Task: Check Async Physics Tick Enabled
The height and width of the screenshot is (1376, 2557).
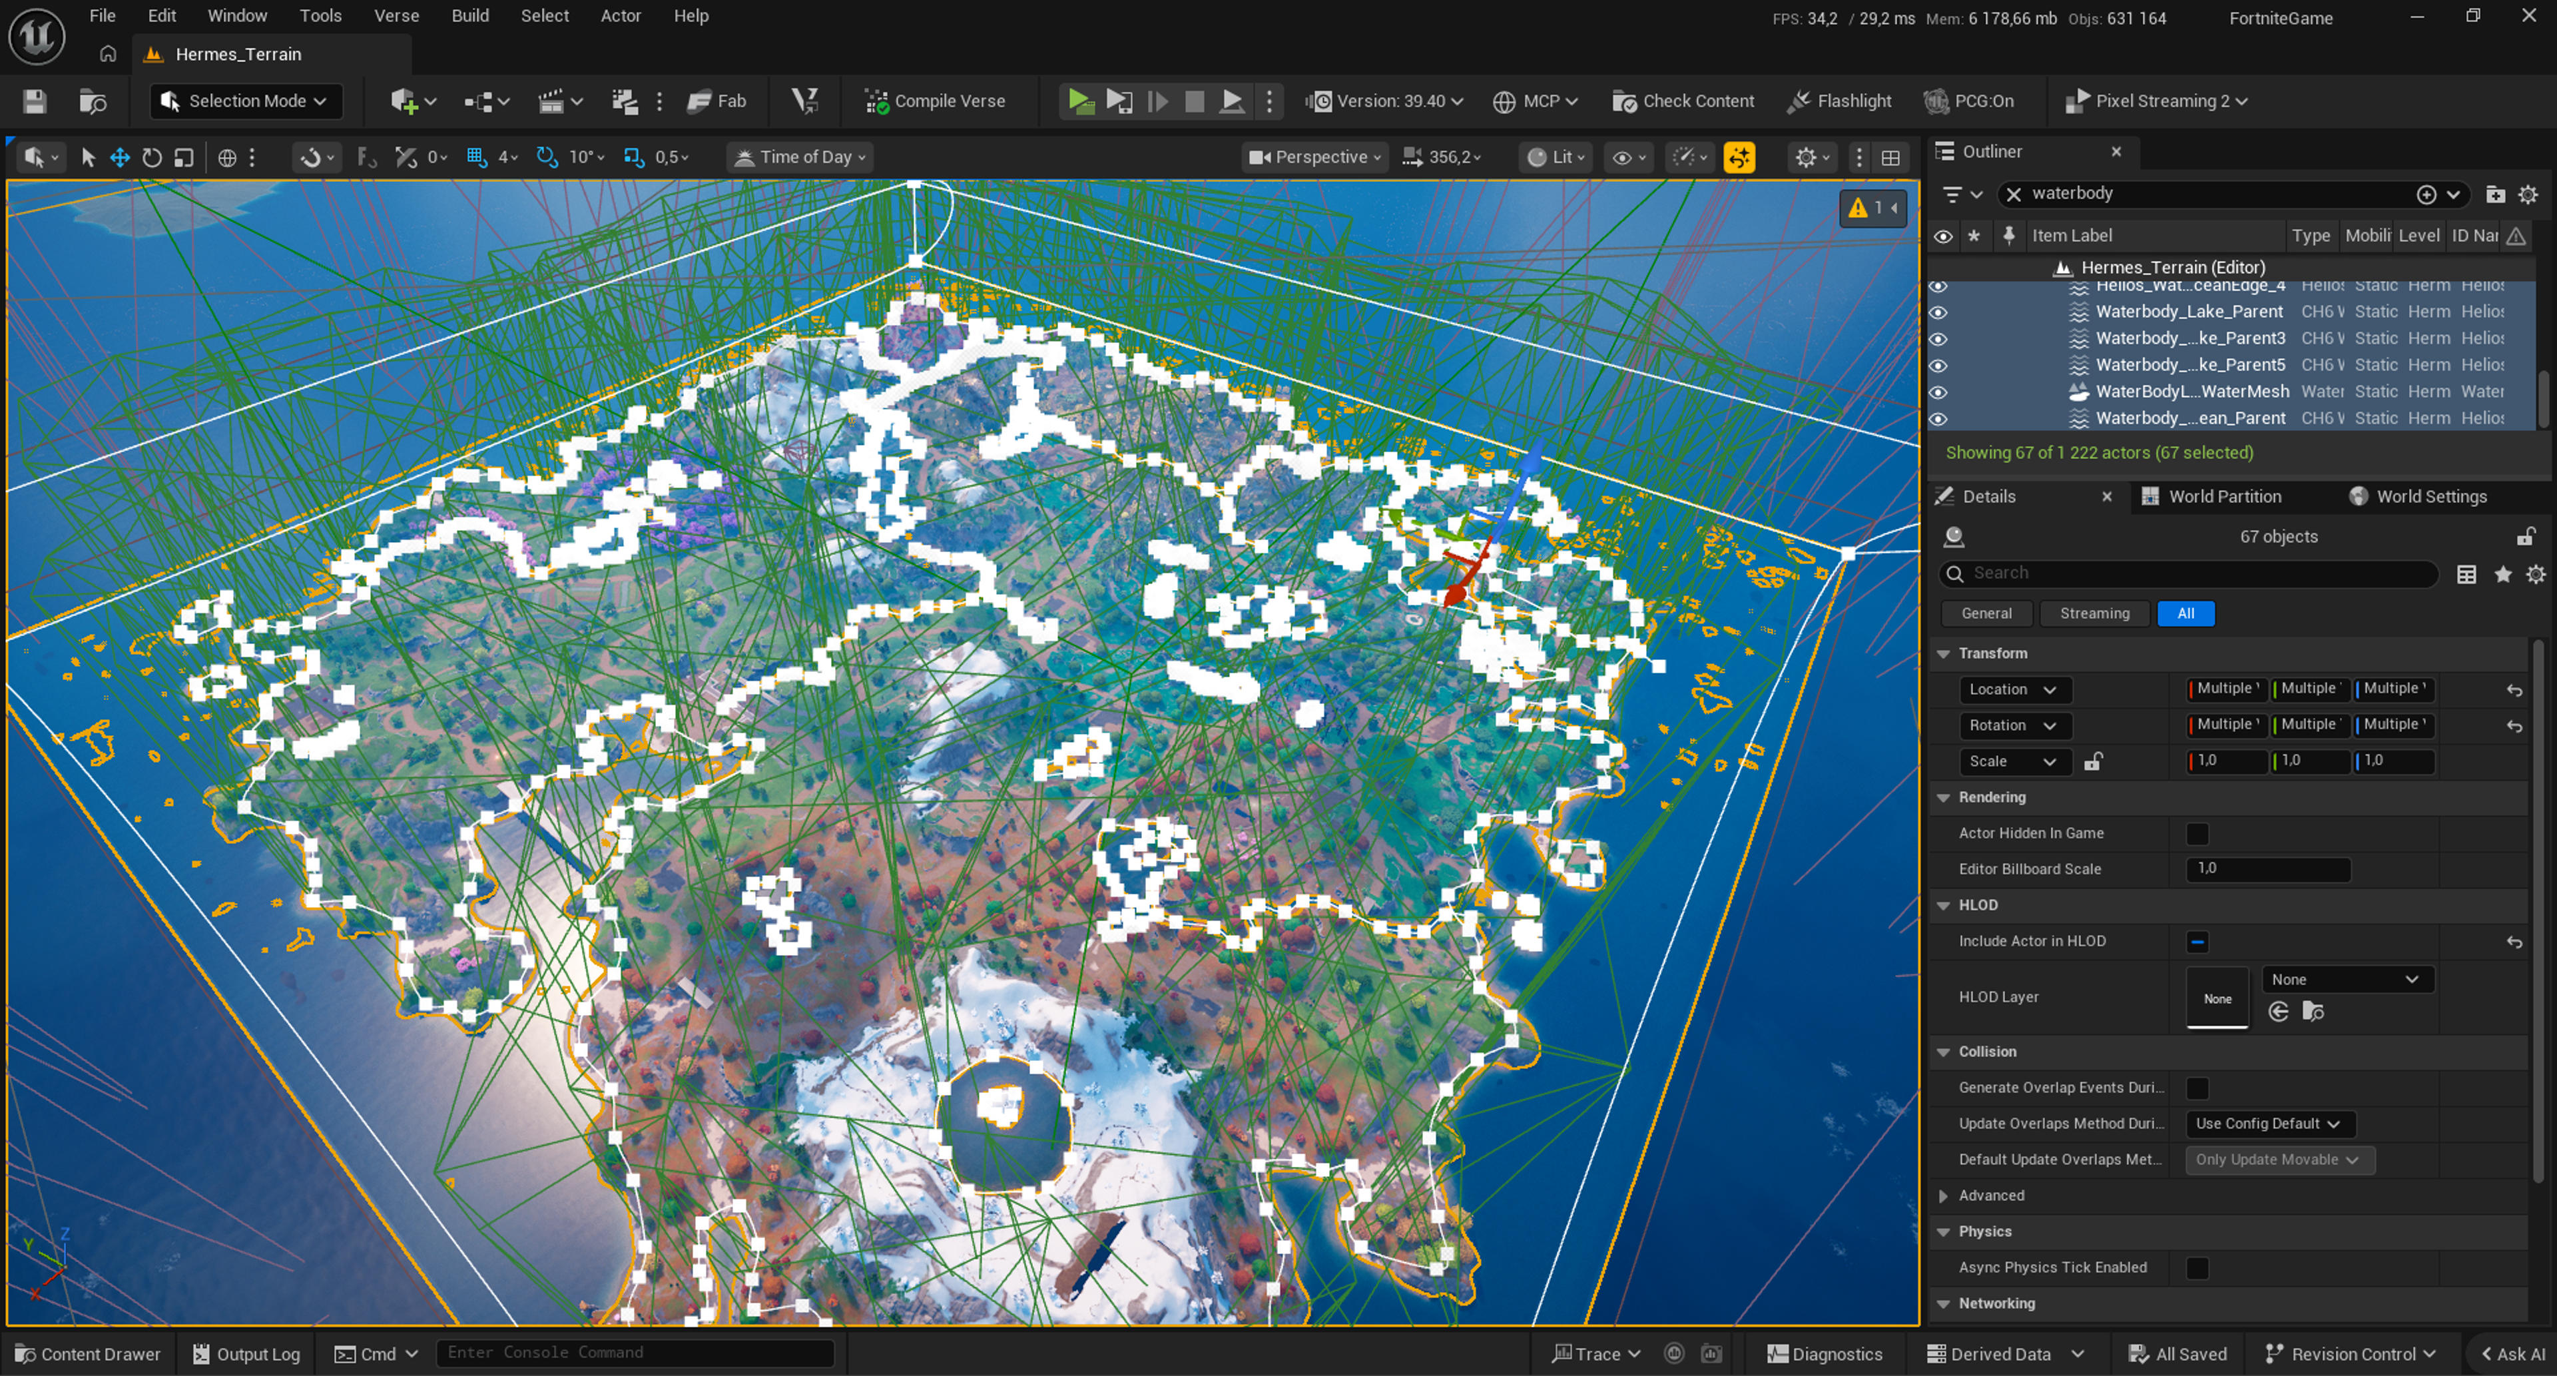Action: [2197, 1268]
